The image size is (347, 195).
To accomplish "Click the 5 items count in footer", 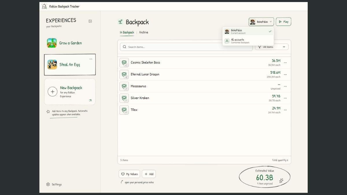I will tap(124, 160).
